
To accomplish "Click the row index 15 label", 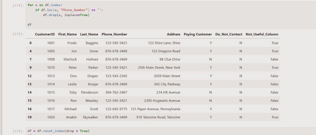I will pyautogui.click(x=29, y=101).
